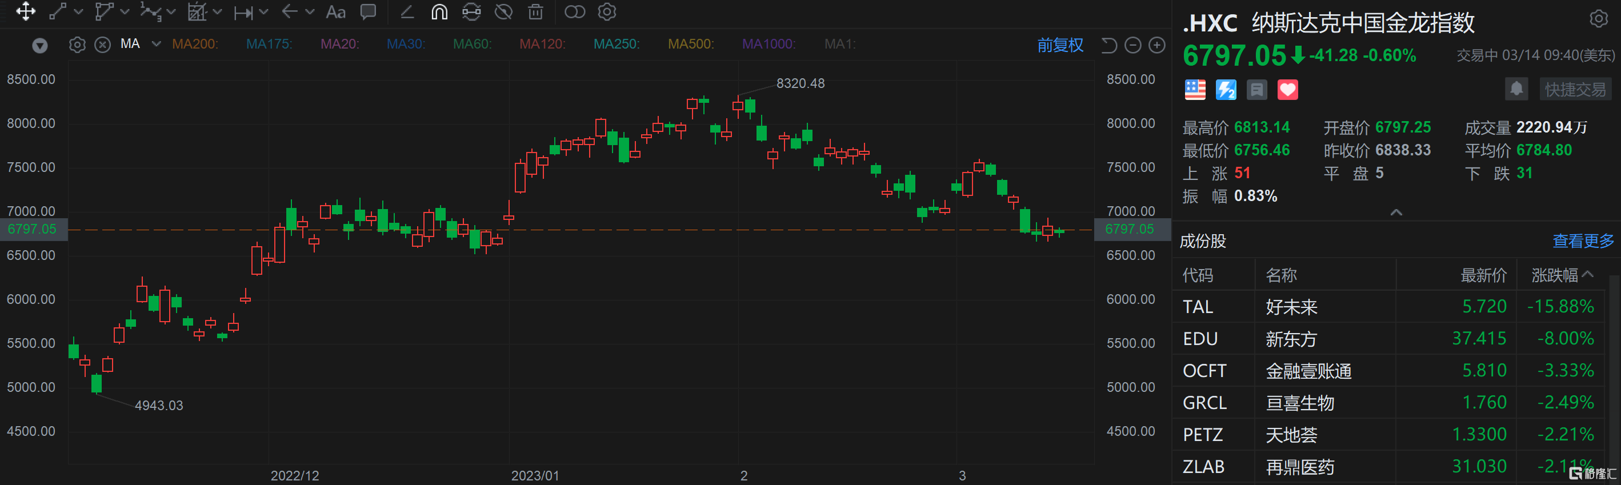Zoom in the chart with plus icon
1621x485 pixels.
pos(1156,45)
